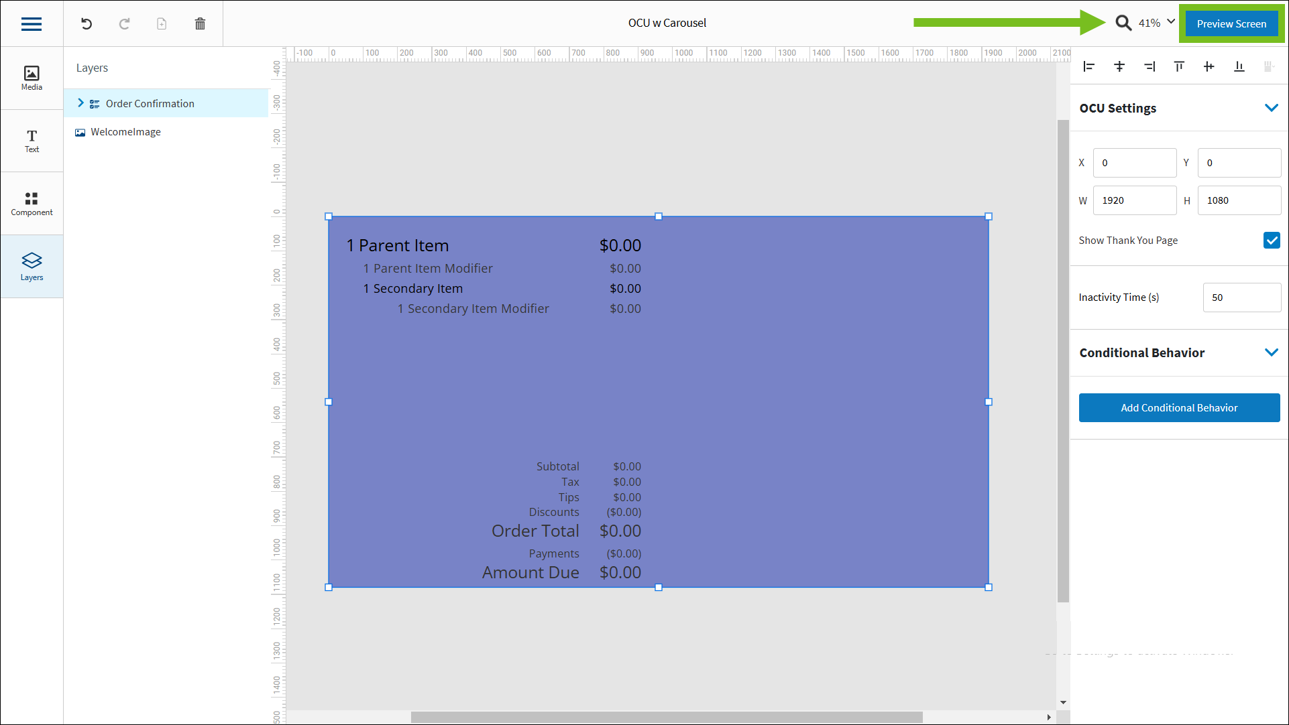The image size is (1289, 725).
Task: Edit the Inactivity Time value field
Action: [x=1241, y=297]
